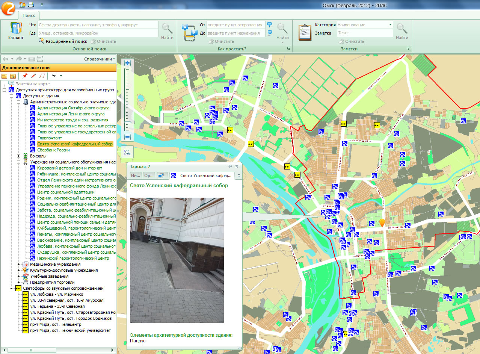Open the Справочники dropdown
This screenshot has height=354, width=480.
[x=100, y=59]
